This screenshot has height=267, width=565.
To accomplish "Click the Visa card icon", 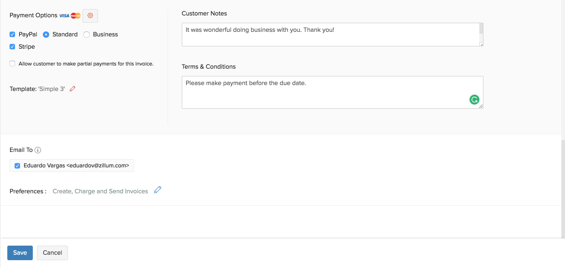I will point(64,15).
